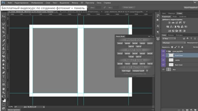Hide the cover group layer
The width and height of the screenshot is (198, 111).
click(163, 51)
